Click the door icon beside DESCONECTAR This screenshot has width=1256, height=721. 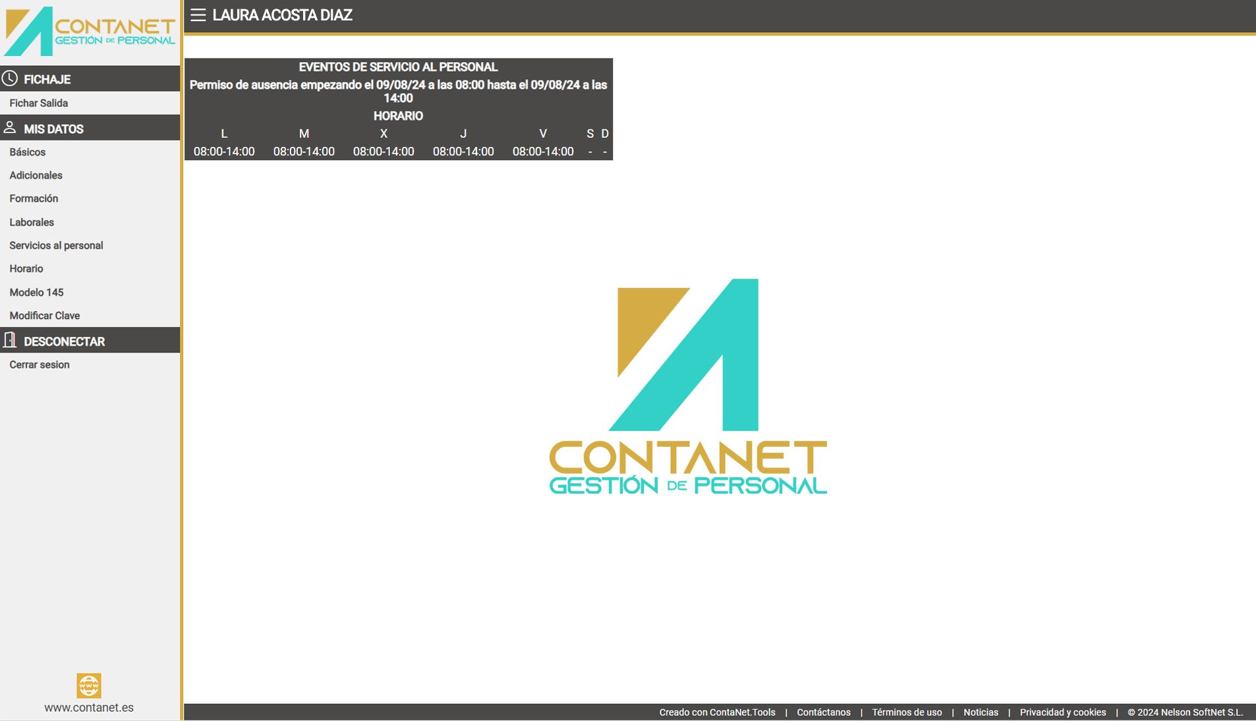tap(10, 340)
